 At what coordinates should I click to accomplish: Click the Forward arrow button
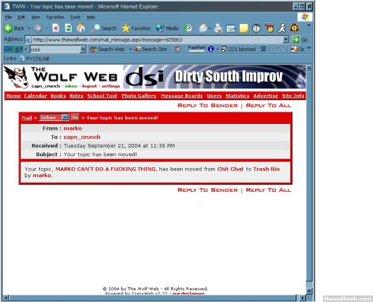click(38, 28)
